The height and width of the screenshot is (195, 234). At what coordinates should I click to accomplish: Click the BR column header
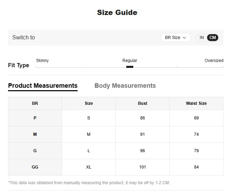[x=35, y=103]
